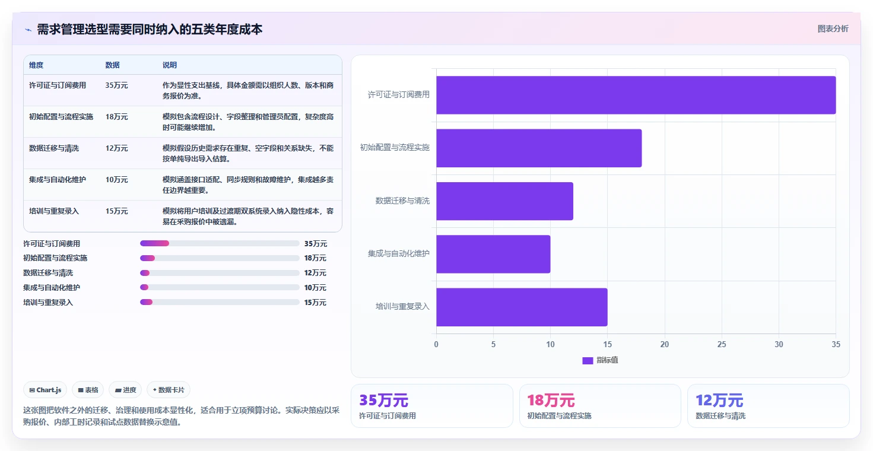Image resolution: width=873 pixels, height=451 pixels.
Task: Click the description starting 模拟假设历史需求
Action: (x=248, y=153)
